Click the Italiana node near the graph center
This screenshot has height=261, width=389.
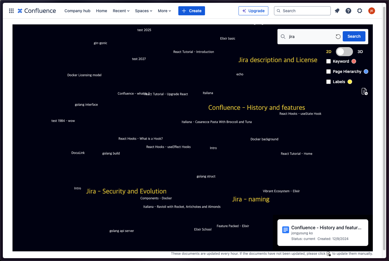click(x=208, y=93)
